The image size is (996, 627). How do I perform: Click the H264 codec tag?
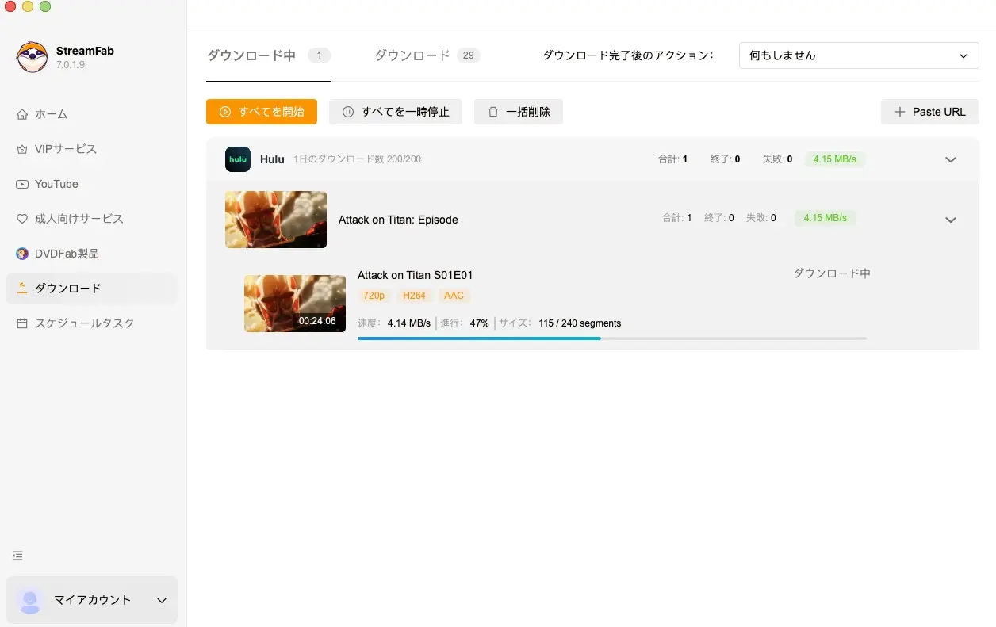click(414, 296)
